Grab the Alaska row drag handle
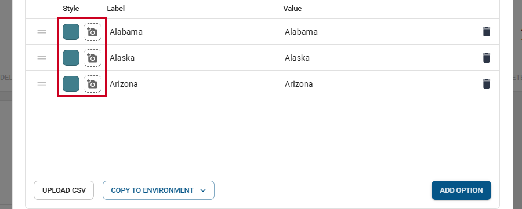 tap(42, 58)
